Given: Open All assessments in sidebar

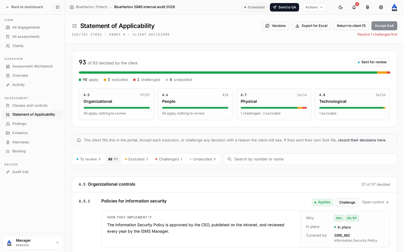Looking at the screenshot, I should point(32,36).
